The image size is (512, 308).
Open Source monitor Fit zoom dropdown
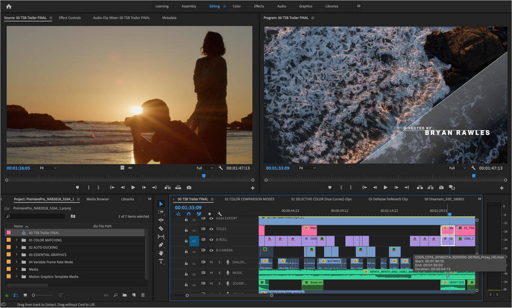coord(48,168)
